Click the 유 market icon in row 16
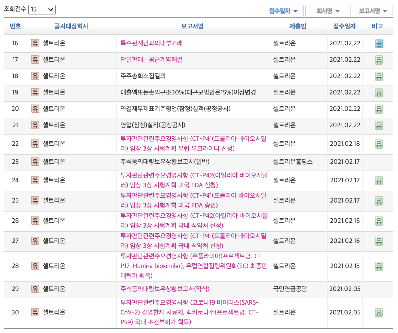398x333 pixels. coord(35,43)
